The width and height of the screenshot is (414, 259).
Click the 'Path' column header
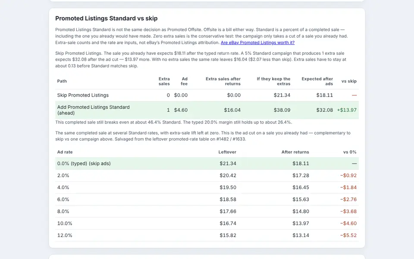62,81
